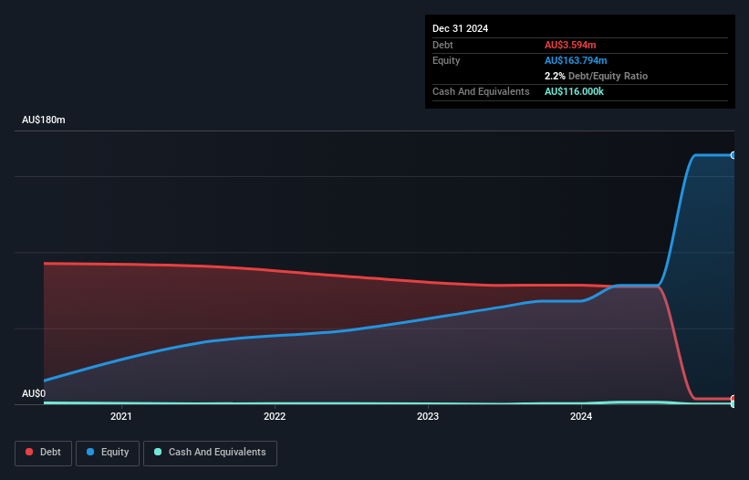Select the Debt endpoint marker on chart
This screenshot has width=749, height=480.
coord(733,399)
